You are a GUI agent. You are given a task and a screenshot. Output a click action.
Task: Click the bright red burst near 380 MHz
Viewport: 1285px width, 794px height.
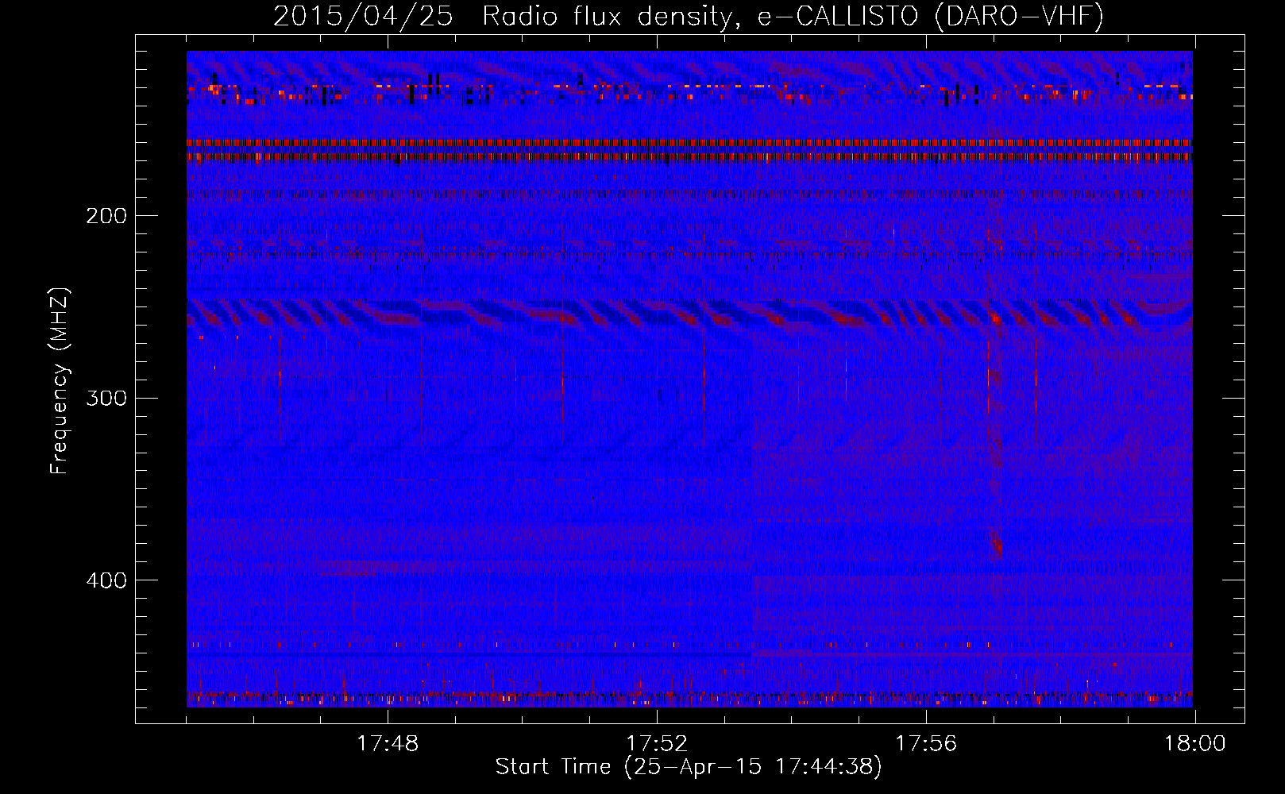(x=997, y=545)
